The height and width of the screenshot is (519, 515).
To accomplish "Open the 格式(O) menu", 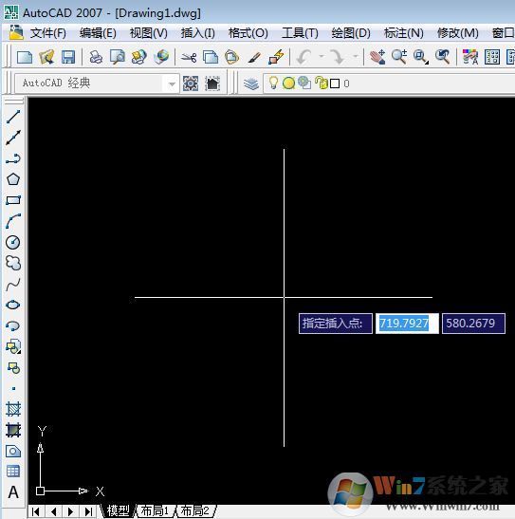I will (x=248, y=33).
